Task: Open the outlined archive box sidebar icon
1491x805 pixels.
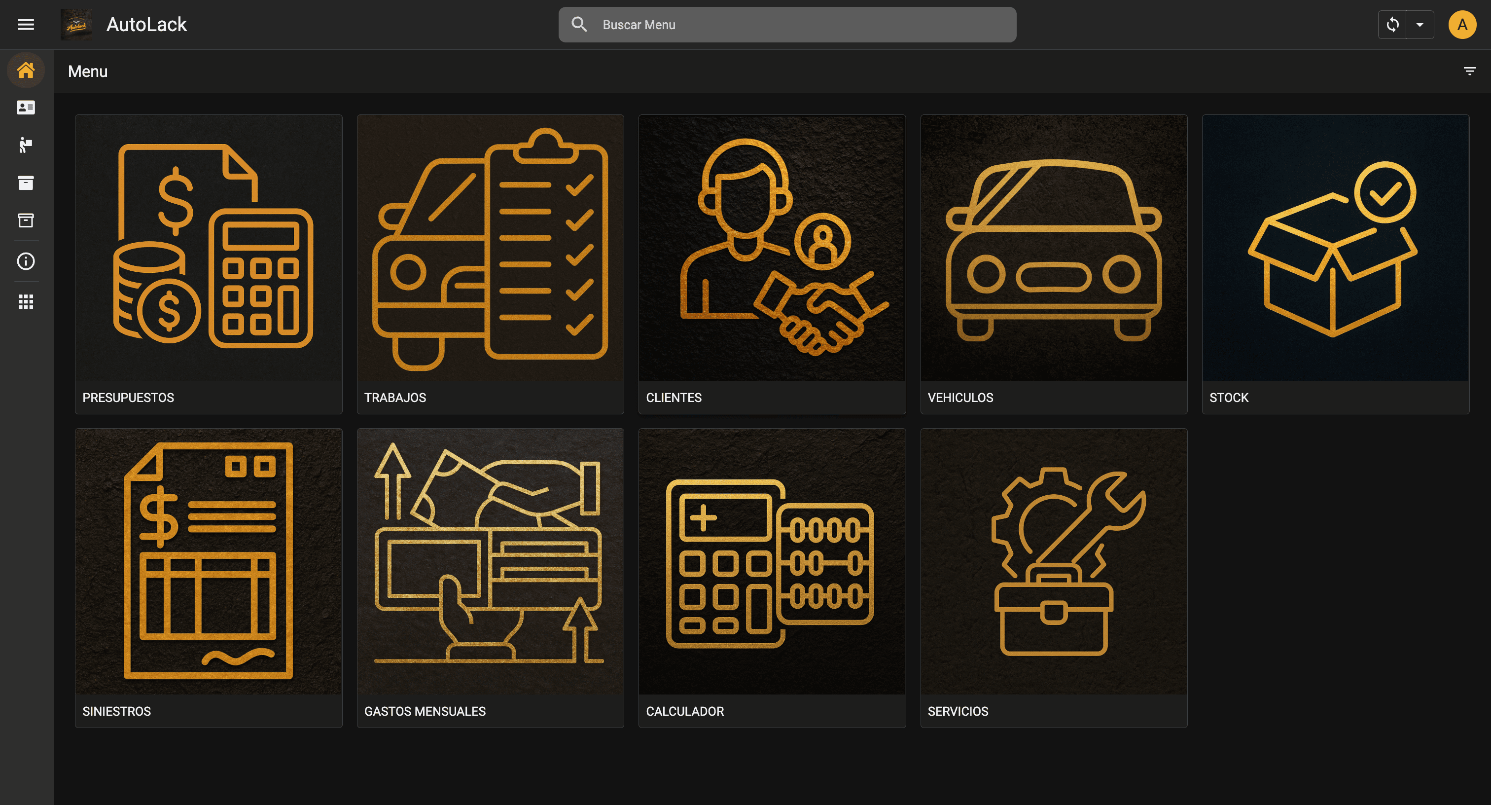Action: (26, 220)
